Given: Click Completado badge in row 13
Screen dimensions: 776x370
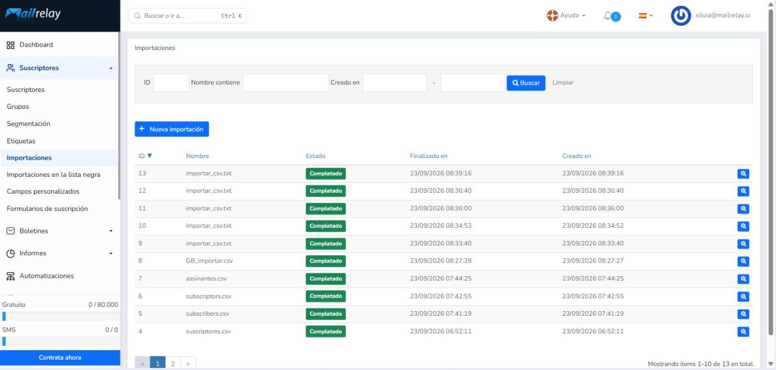Looking at the screenshot, I should pyautogui.click(x=326, y=173).
